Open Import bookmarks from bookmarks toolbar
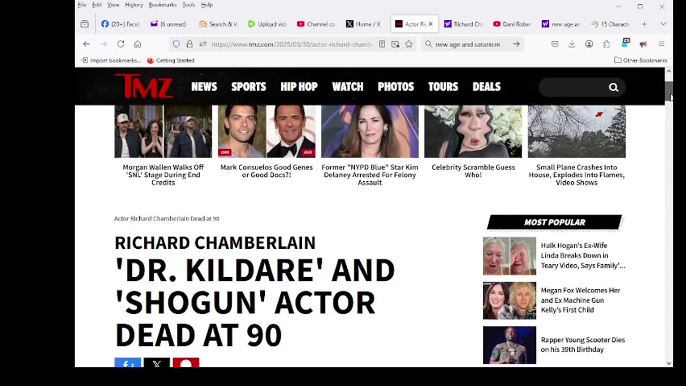This screenshot has width=686, height=386. (x=111, y=60)
